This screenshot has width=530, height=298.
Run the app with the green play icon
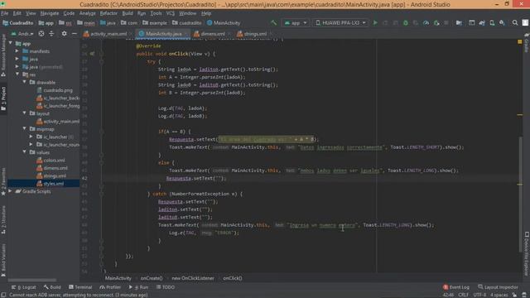[x=375, y=23]
